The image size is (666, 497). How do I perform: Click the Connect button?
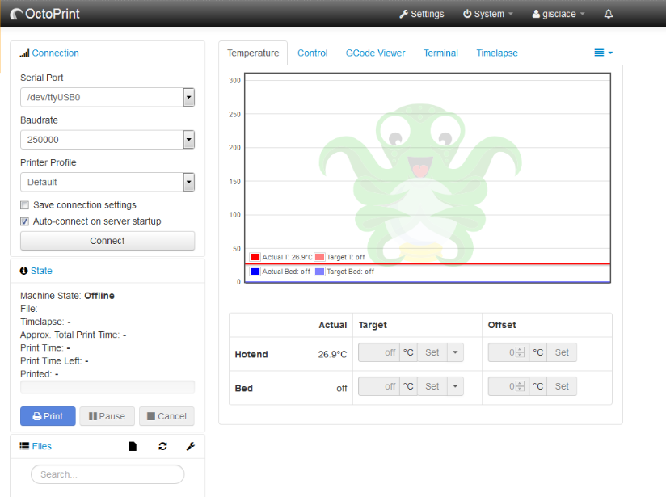(107, 241)
